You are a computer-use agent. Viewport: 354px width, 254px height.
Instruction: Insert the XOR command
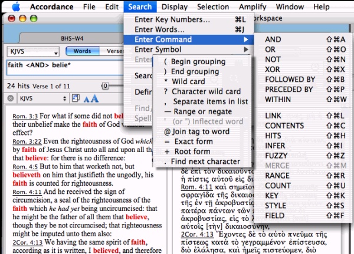click(x=303, y=70)
